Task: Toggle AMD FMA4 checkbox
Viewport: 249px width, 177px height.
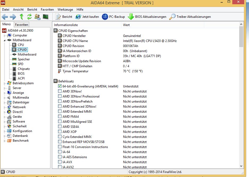Action: click(x=60, y=116)
